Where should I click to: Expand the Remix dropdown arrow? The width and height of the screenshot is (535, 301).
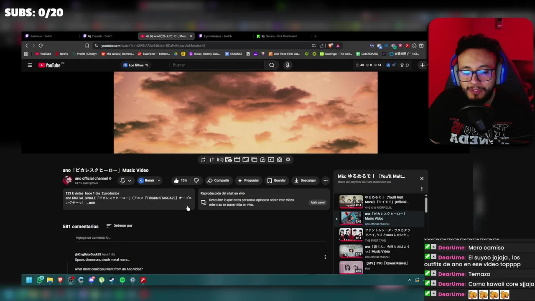pyautogui.click(x=159, y=181)
